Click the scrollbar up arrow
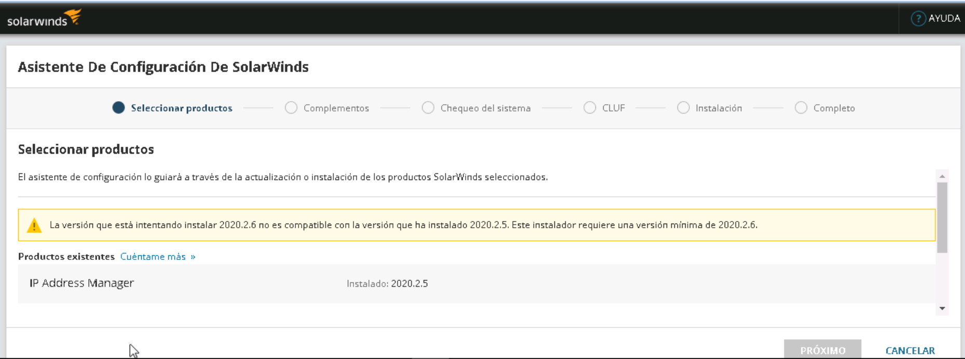Screen dimensions: 965x359 click(x=942, y=176)
